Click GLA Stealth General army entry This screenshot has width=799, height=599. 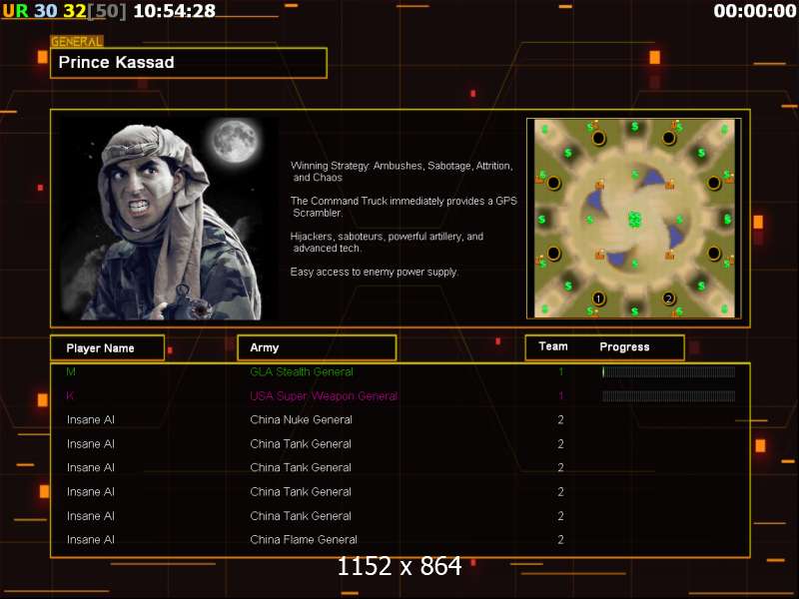[302, 371]
